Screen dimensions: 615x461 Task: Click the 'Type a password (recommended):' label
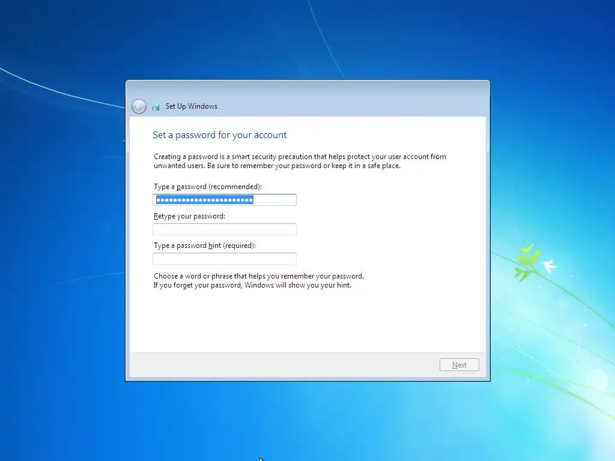[x=207, y=187]
